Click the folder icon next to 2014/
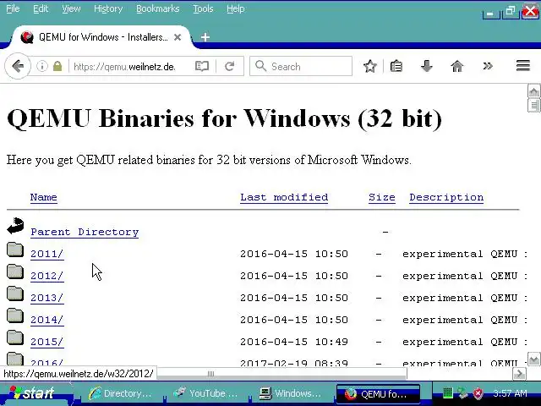 click(x=15, y=315)
